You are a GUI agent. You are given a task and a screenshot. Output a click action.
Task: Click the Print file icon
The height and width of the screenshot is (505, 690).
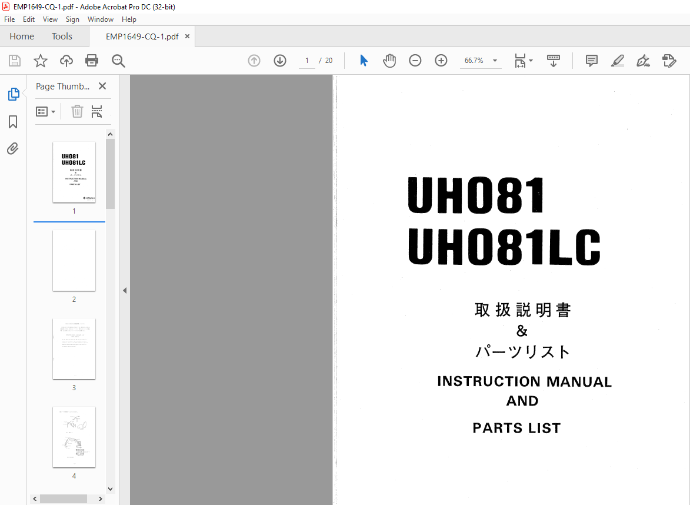tap(92, 61)
